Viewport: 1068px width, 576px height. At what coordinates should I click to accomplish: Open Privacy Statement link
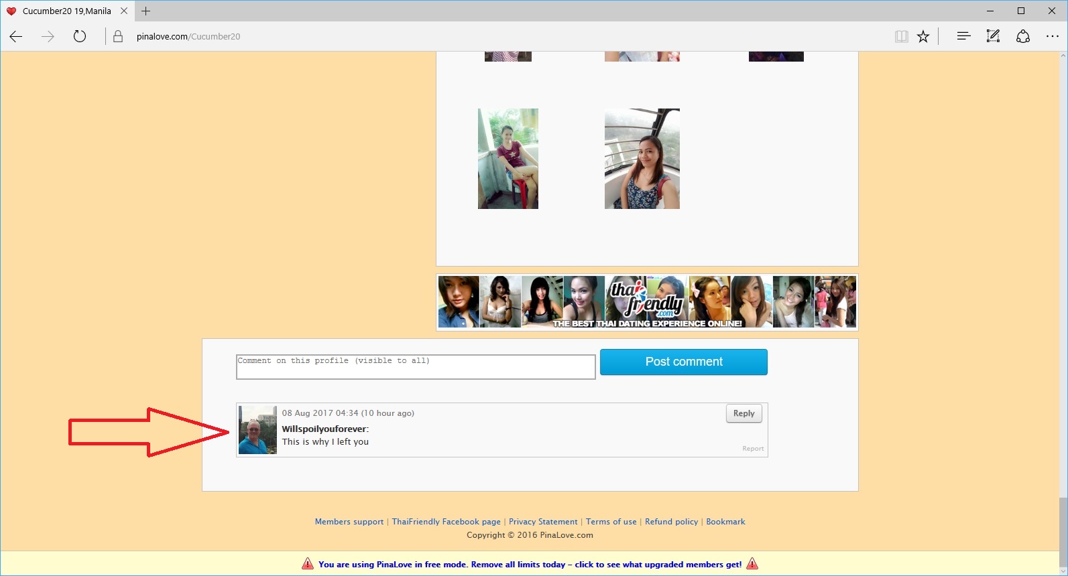tap(543, 522)
